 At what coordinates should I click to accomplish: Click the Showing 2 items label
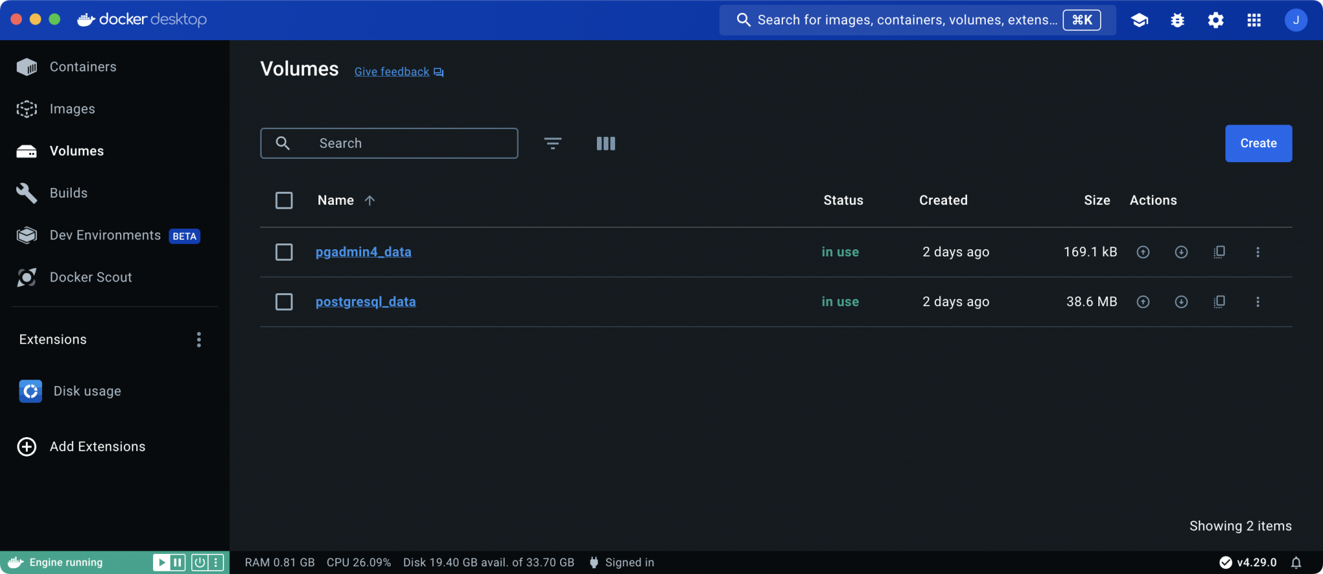tap(1240, 526)
